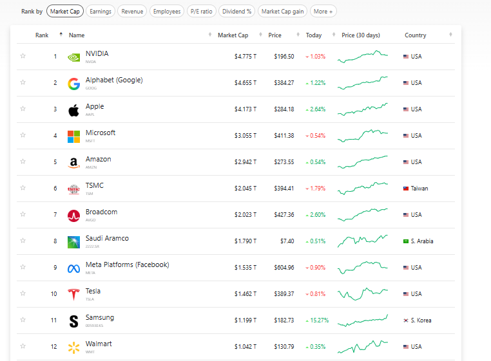Toggle the Amazon favorite star
This screenshot has width=491, height=361.
tap(23, 162)
